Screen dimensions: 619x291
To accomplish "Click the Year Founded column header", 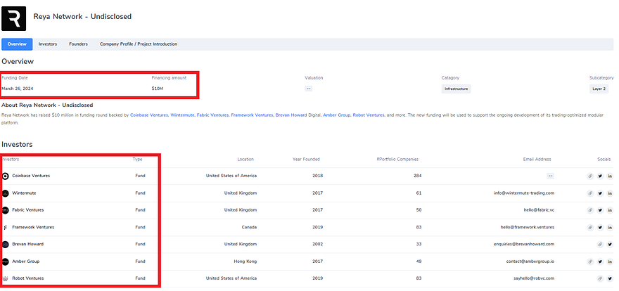I will [306, 160].
